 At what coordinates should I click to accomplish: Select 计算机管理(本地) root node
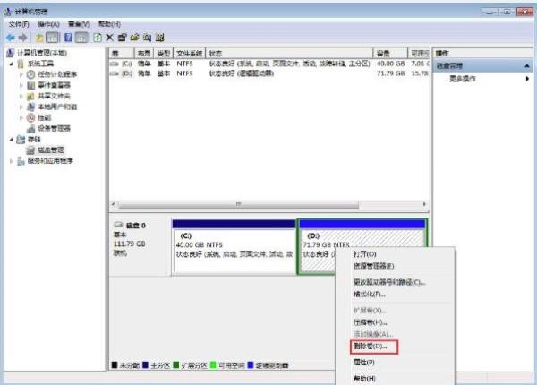pos(42,53)
